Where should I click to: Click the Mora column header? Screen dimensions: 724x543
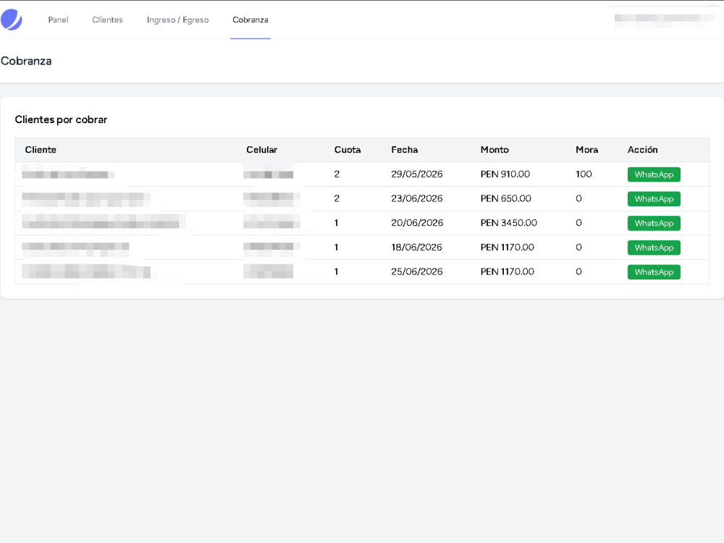point(587,150)
